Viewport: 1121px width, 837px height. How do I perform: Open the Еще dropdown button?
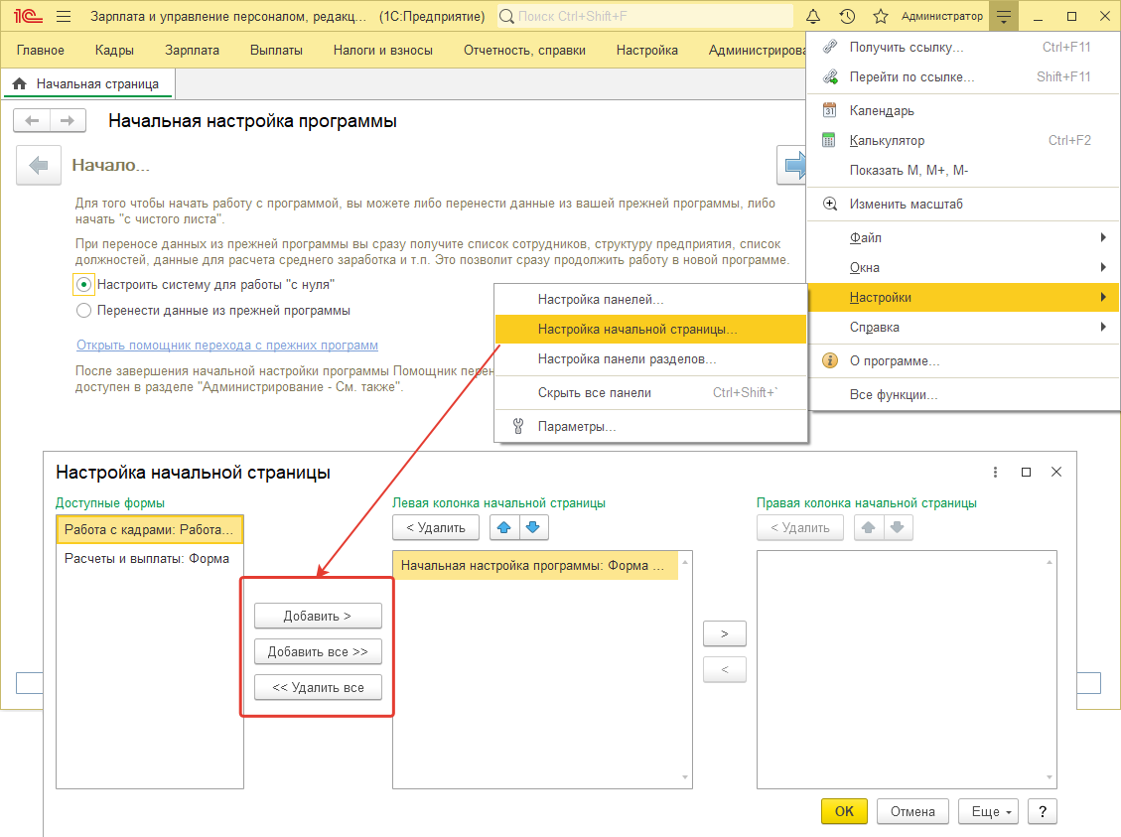pos(988,812)
